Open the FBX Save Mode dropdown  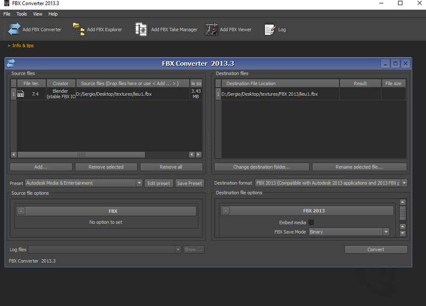click(x=349, y=232)
